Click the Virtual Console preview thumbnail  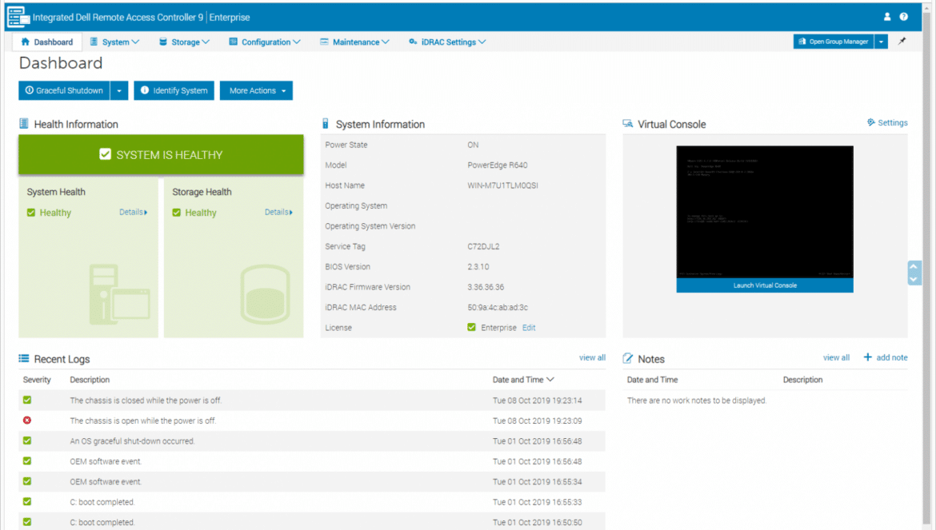(765, 212)
